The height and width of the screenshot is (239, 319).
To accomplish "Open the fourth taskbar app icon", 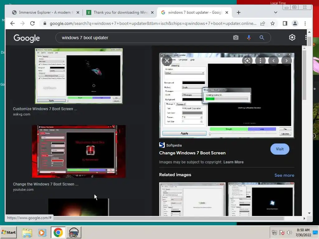I will coord(74,232).
